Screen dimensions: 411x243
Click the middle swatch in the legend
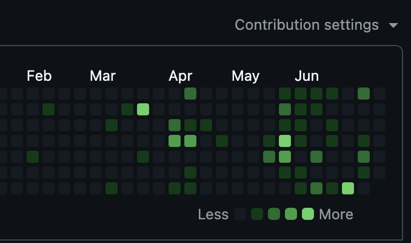click(x=274, y=214)
